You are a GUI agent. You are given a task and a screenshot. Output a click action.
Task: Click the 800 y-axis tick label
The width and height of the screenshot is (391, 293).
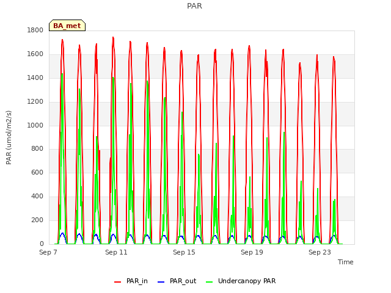point(37,149)
